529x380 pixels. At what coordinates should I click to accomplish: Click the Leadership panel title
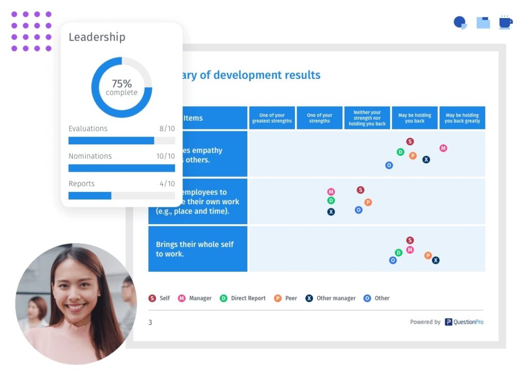click(x=97, y=37)
